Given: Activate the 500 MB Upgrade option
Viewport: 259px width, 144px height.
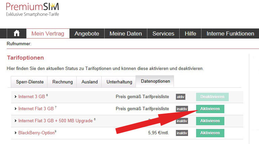Looking at the screenshot, I should click(x=210, y=121).
